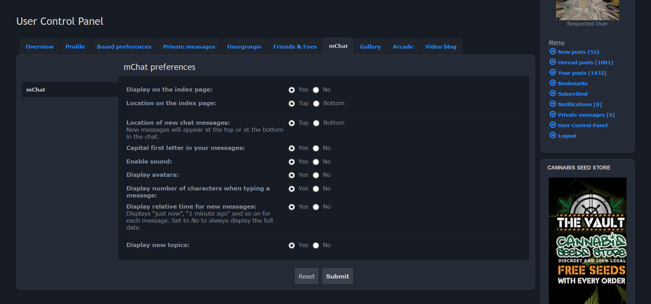Disable Enable sound by selecting No
Image resolution: width=651 pixels, height=304 pixels.
[x=316, y=162]
